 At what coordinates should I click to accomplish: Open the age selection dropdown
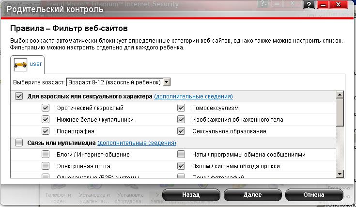(x=118, y=82)
